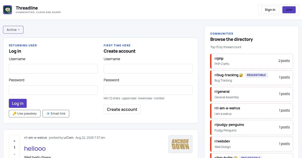This screenshot has width=302, height=158.
Task: Click the Threadline site title
Action: pyautogui.click(x=27, y=8)
